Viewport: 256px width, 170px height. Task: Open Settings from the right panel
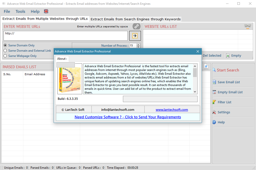(224, 112)
